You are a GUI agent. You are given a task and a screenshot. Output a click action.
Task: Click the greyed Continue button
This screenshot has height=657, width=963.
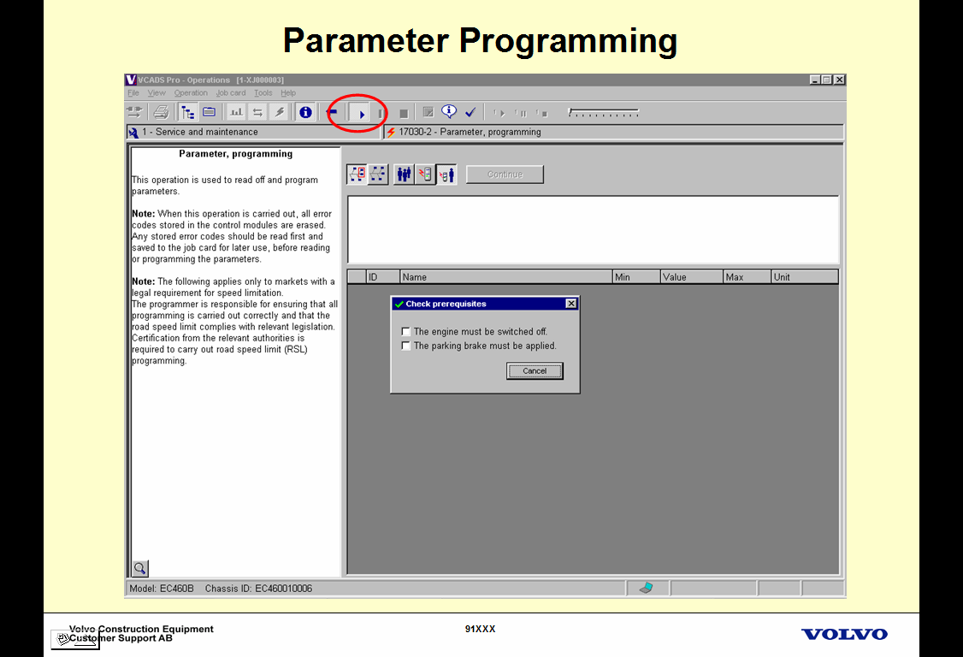coord(505,175)
